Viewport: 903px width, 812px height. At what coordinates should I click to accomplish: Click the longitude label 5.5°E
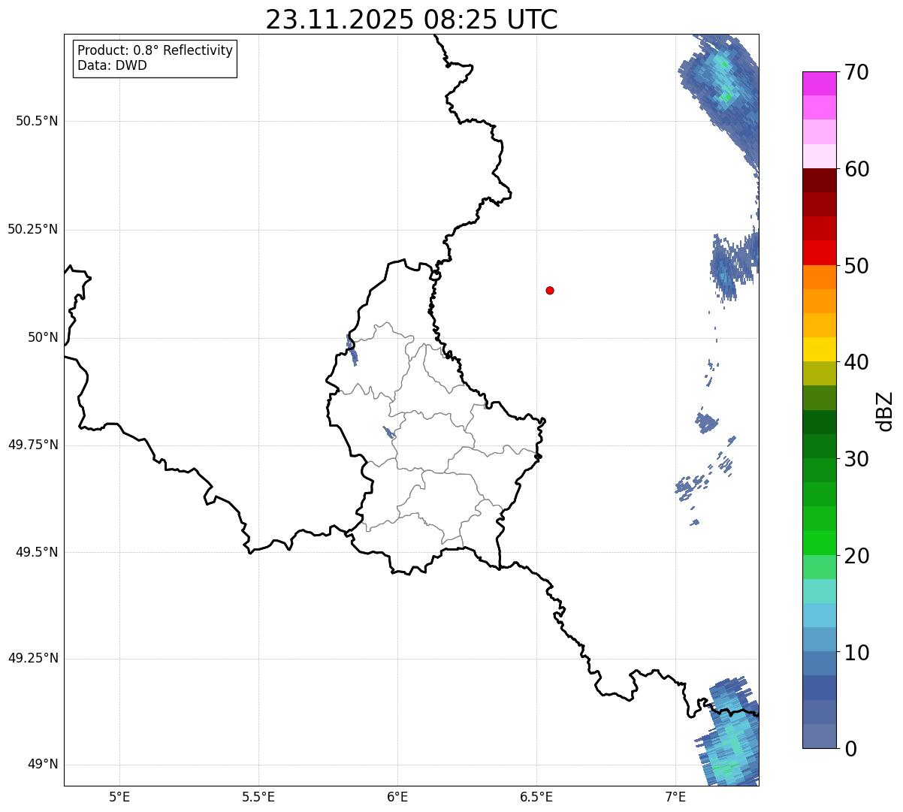click(258, 796)
